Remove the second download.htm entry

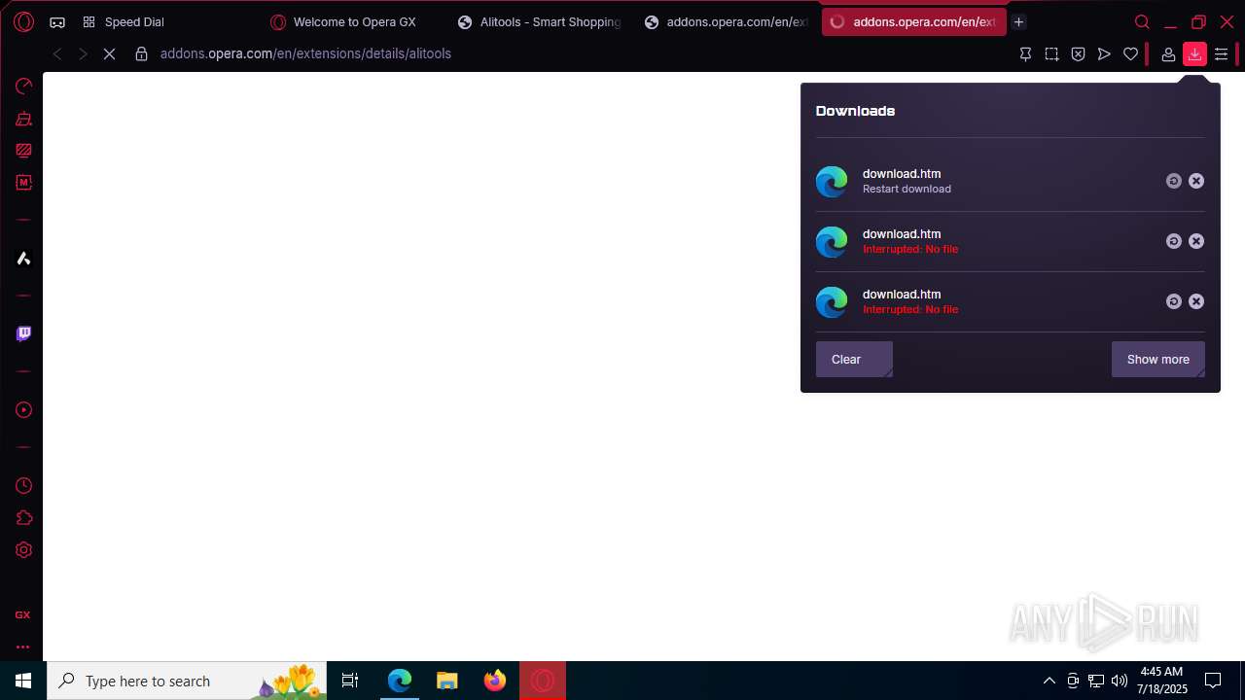(1196, 241)
